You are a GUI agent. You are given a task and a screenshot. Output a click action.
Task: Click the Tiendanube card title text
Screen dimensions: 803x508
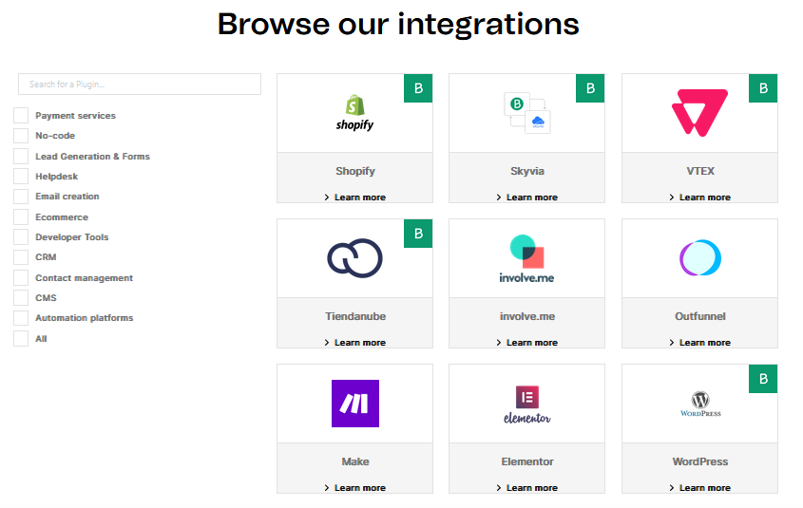point(355,316)
